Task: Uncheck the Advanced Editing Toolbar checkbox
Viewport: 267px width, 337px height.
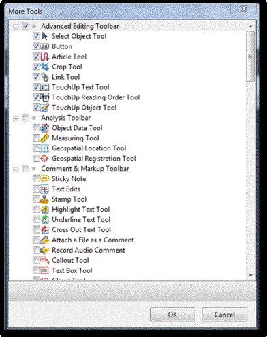Action: click(26, 26)
